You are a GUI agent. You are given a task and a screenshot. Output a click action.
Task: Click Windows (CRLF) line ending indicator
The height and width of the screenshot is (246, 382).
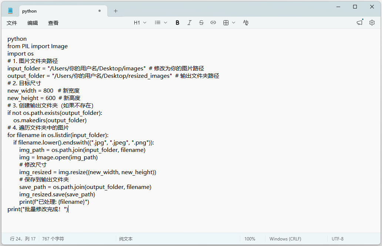[285, 239]
